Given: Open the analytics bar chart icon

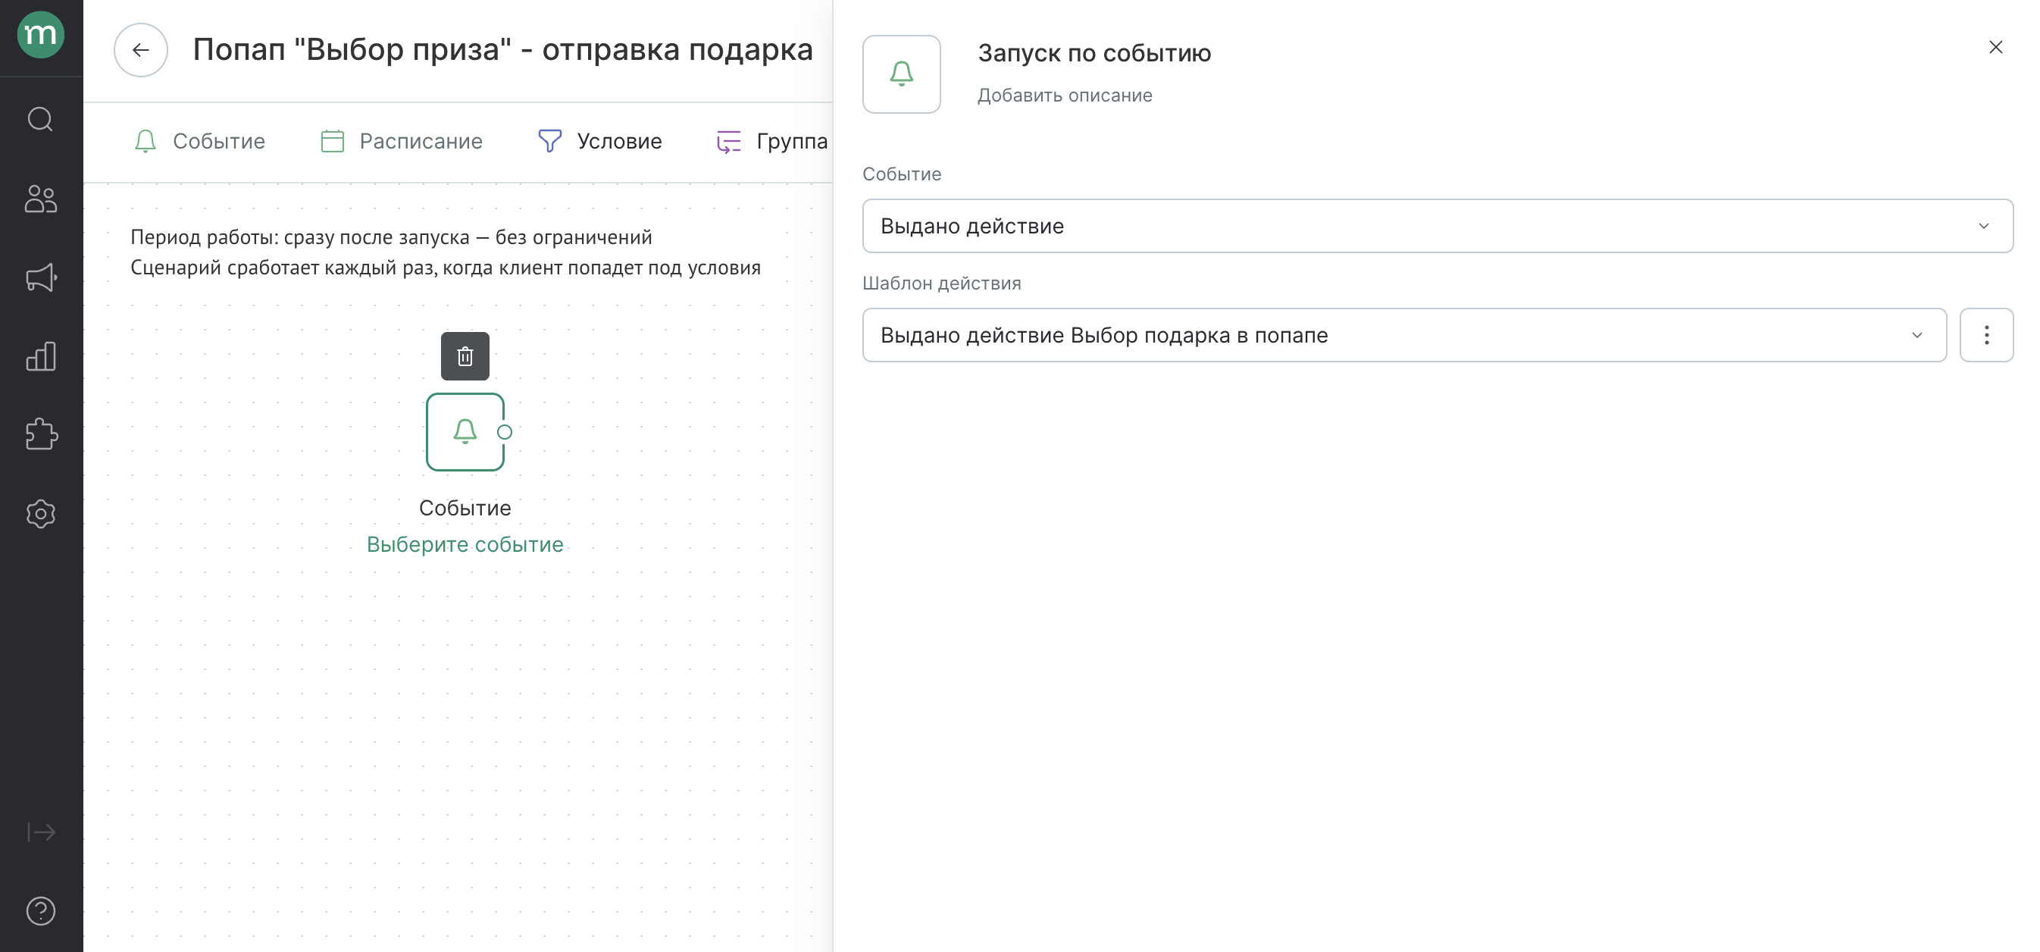Looking at the screenshot, I should [x=40, y=356].
